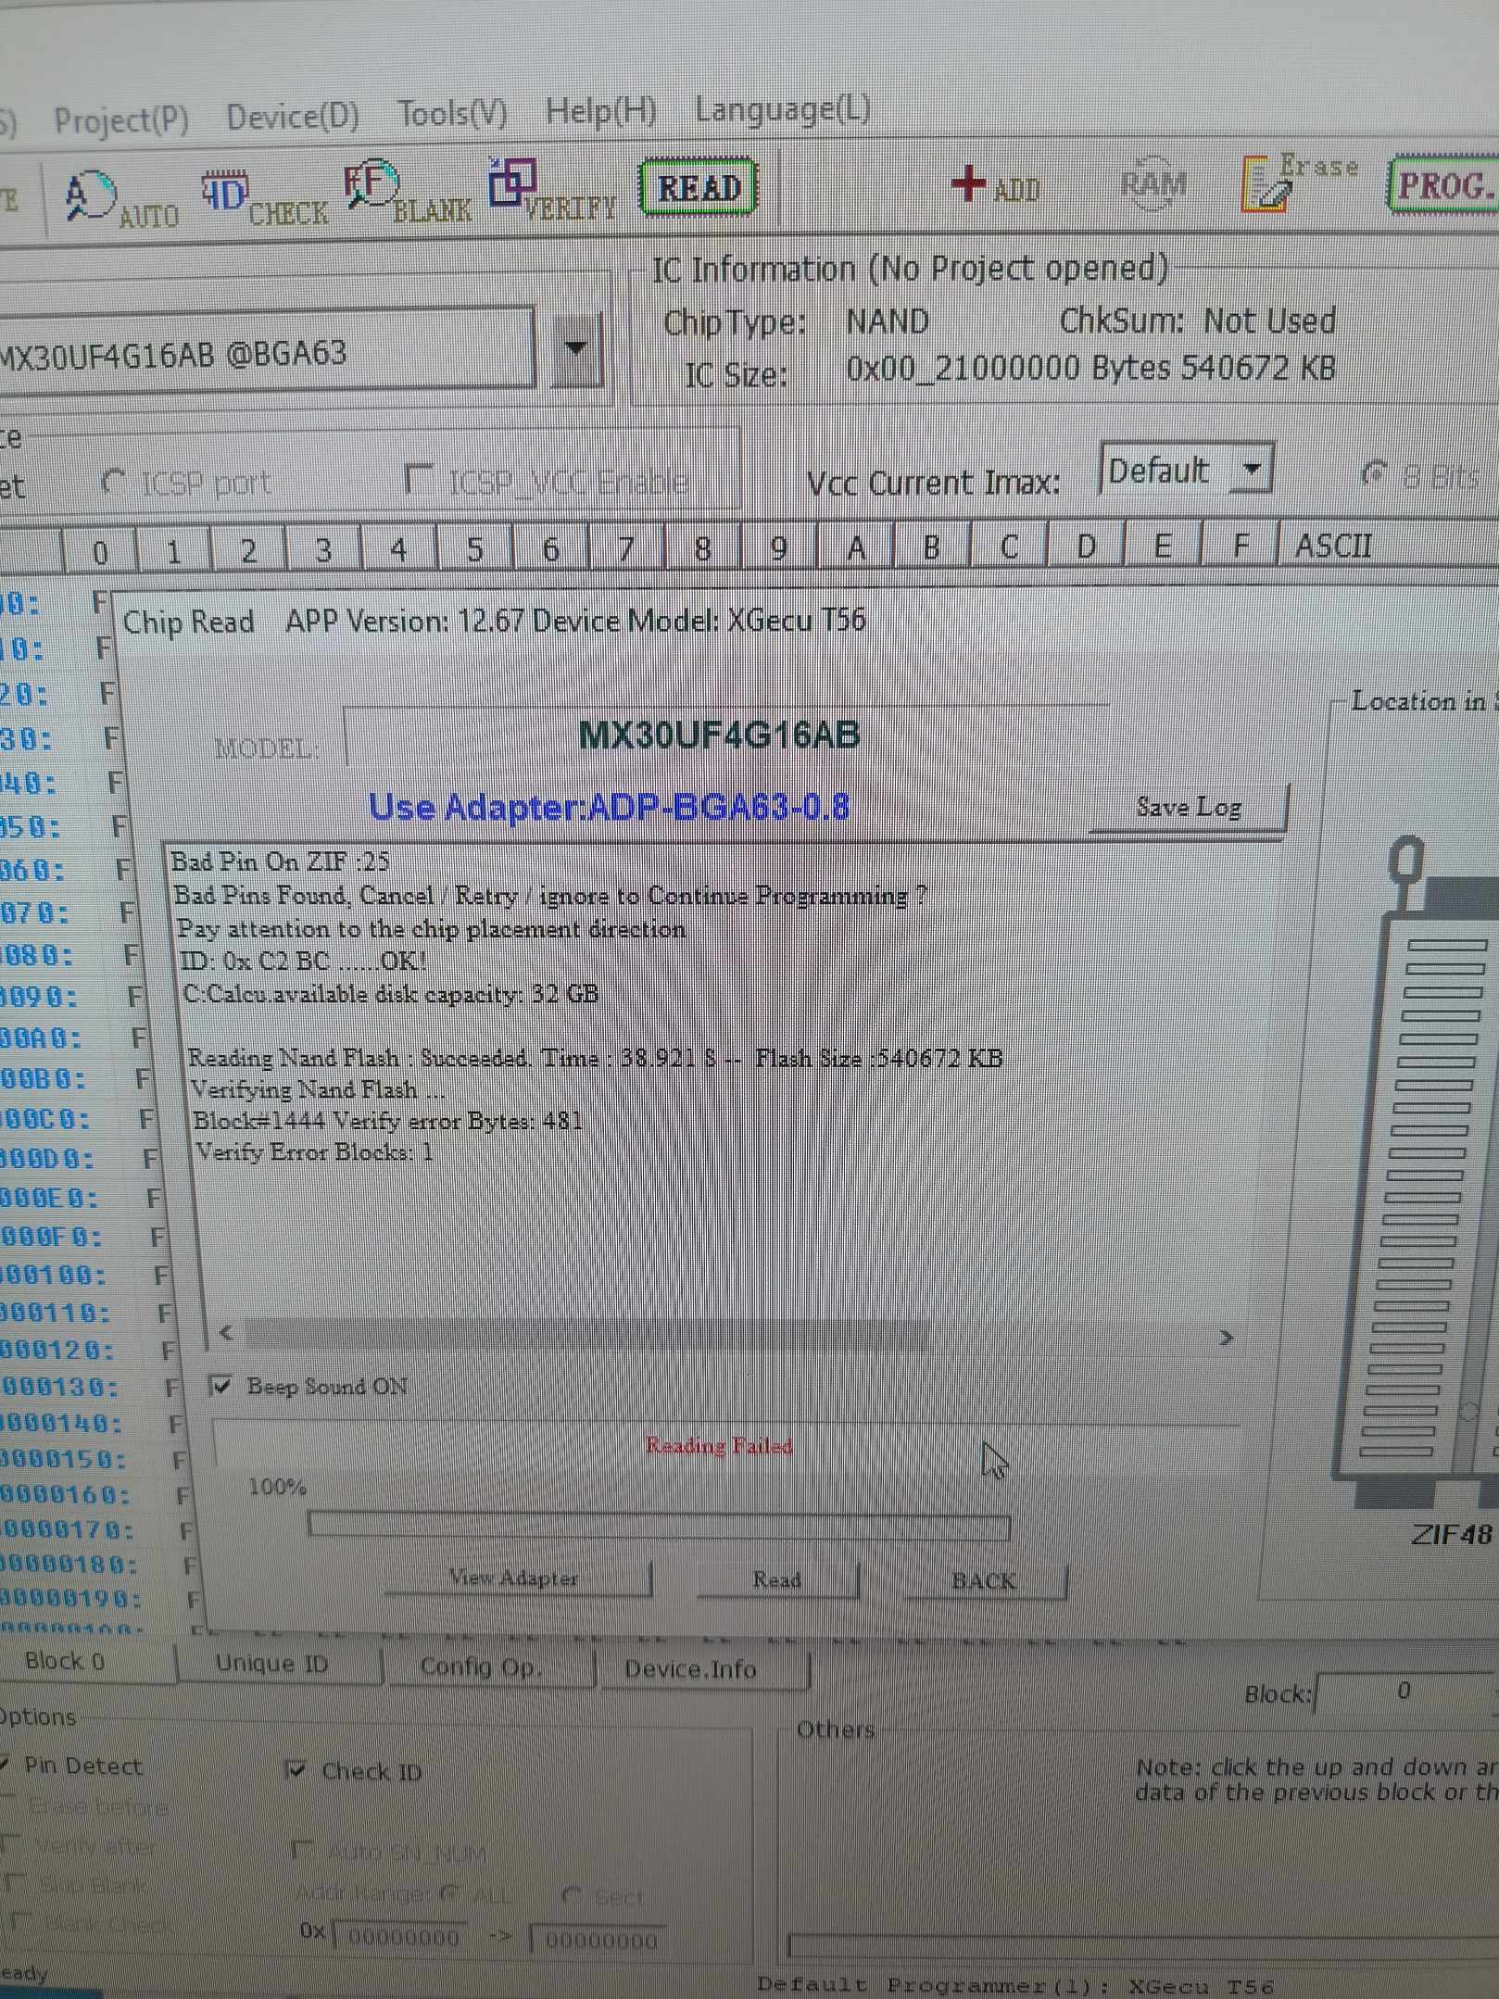Click the log horizontal scrollbar right arrow
Viewport: 1499px width, 1999px height.
(1226, 1337)
